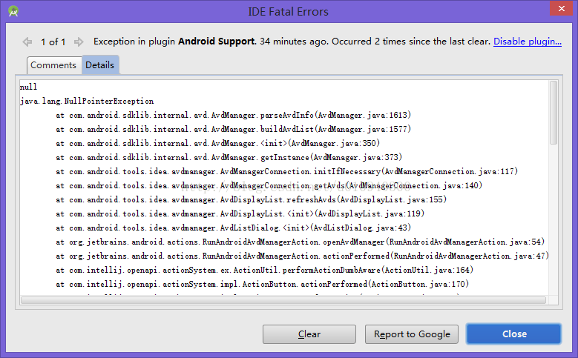Click the horizontal scrollbar below the stack trace
The image size is (578, 358).
click(282, 300)
